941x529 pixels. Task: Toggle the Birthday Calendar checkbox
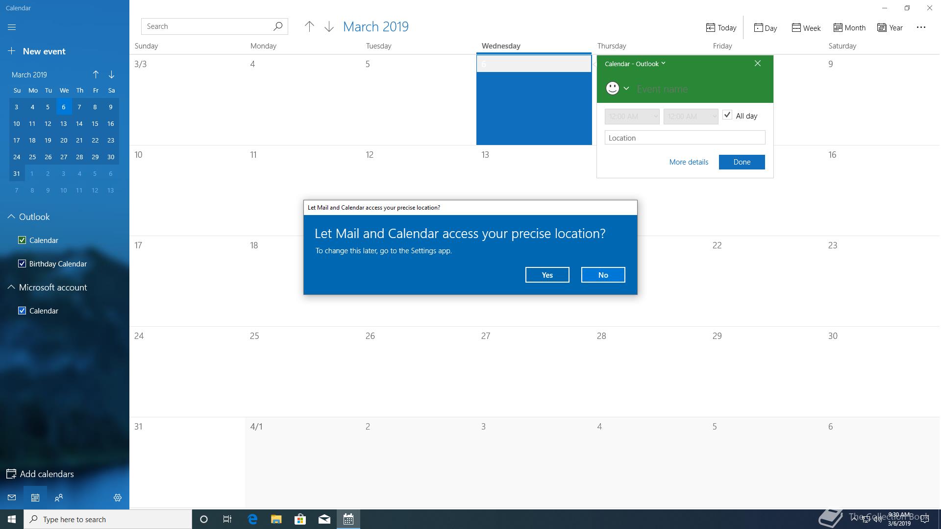tap(22, 264)
